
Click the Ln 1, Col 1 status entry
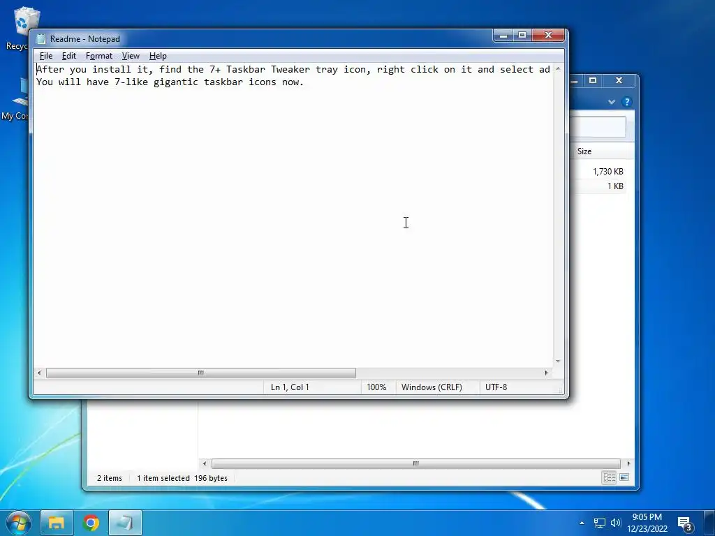[290, 387]
